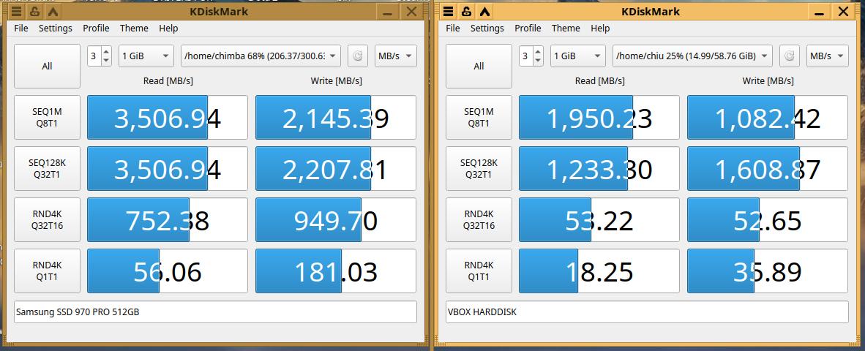
Task: Run RND4K Q1T1 test in left window
Action: point(47,271)
